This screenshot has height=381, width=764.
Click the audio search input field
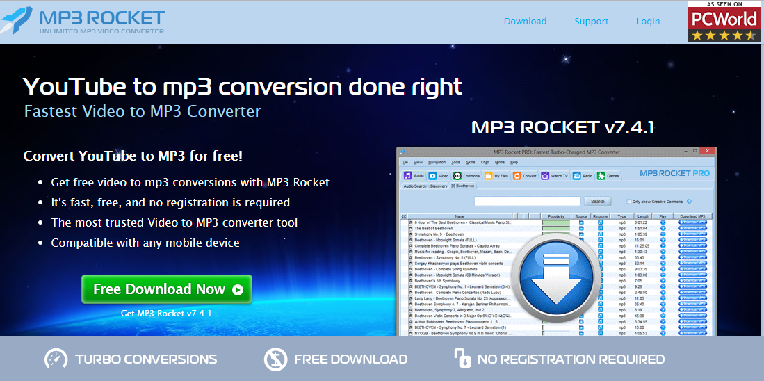(527, 201)
